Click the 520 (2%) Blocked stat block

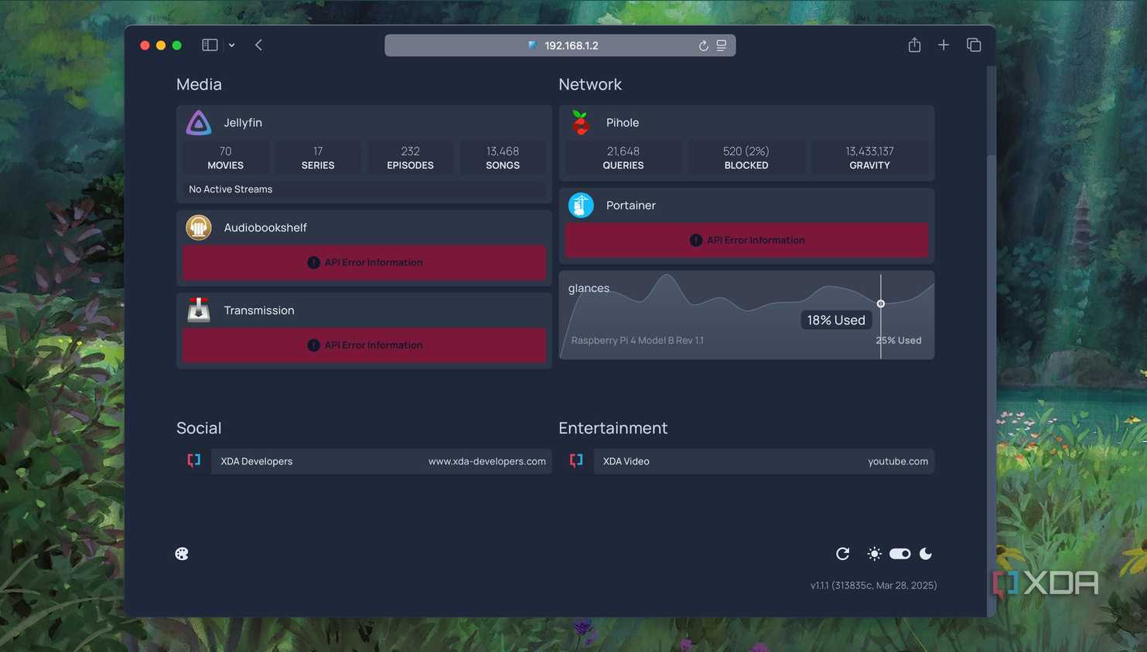pyautogui.click(x=746, y=158)
